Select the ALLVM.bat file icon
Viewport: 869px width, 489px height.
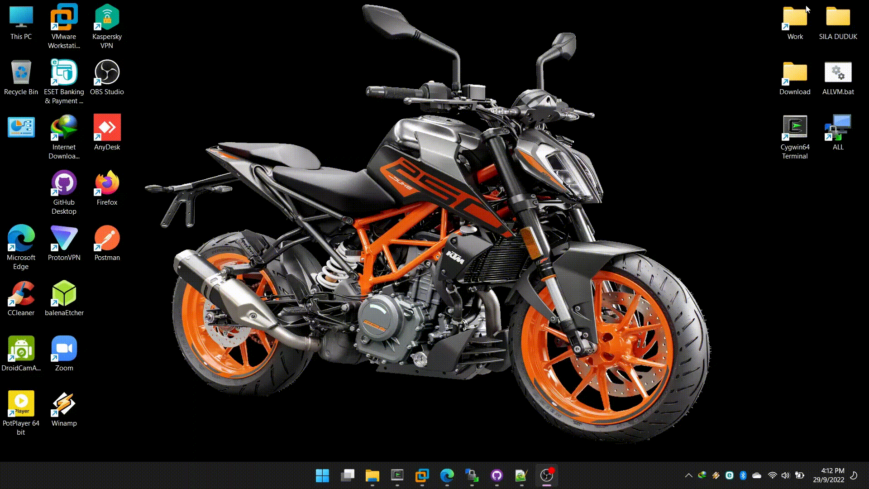click(838, 73)
